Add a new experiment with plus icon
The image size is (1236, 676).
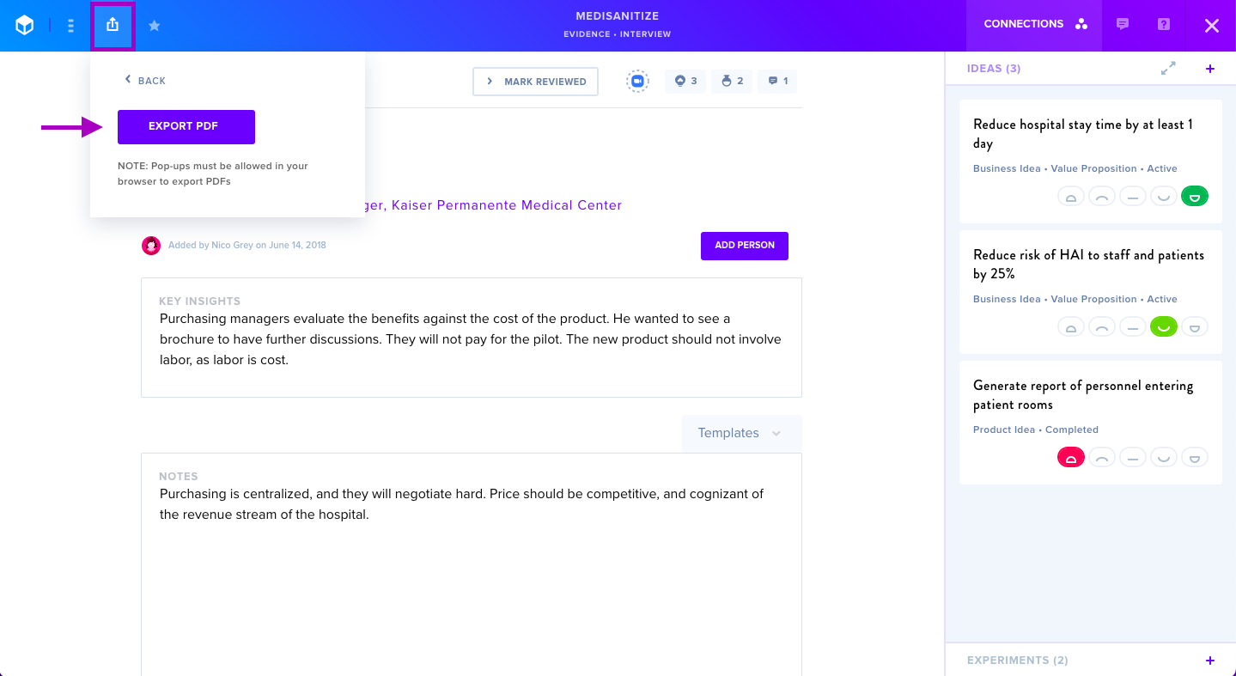[x=1210, y=661]
